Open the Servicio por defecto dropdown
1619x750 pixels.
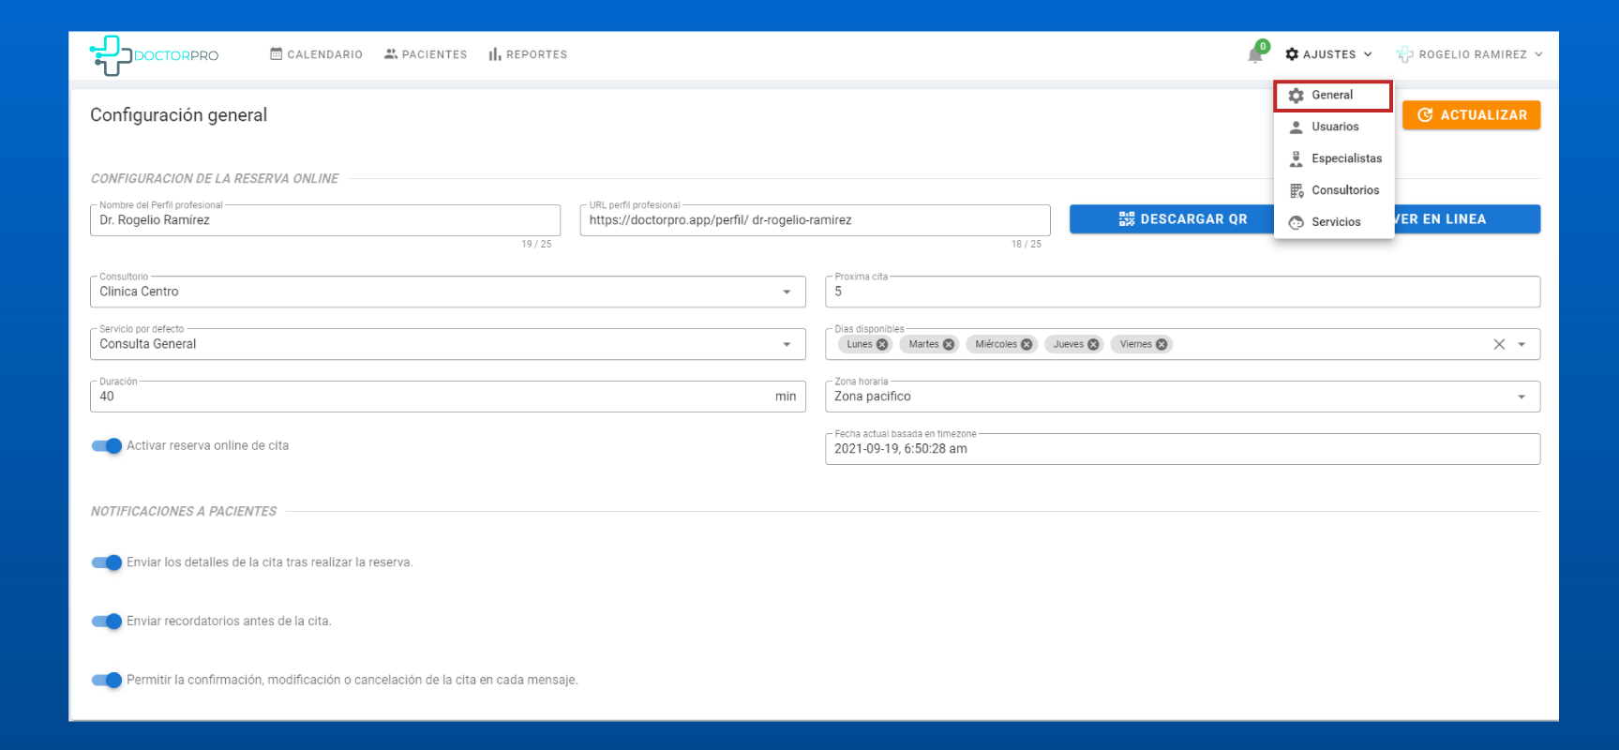click(x=786, y=345)
